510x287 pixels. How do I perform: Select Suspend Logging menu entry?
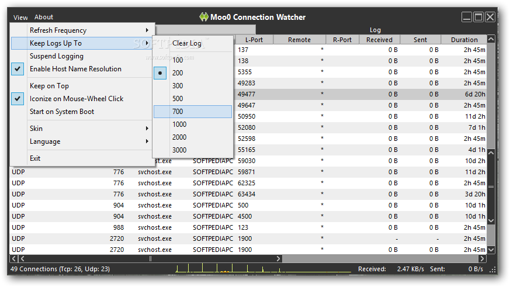tap(82, 56)
